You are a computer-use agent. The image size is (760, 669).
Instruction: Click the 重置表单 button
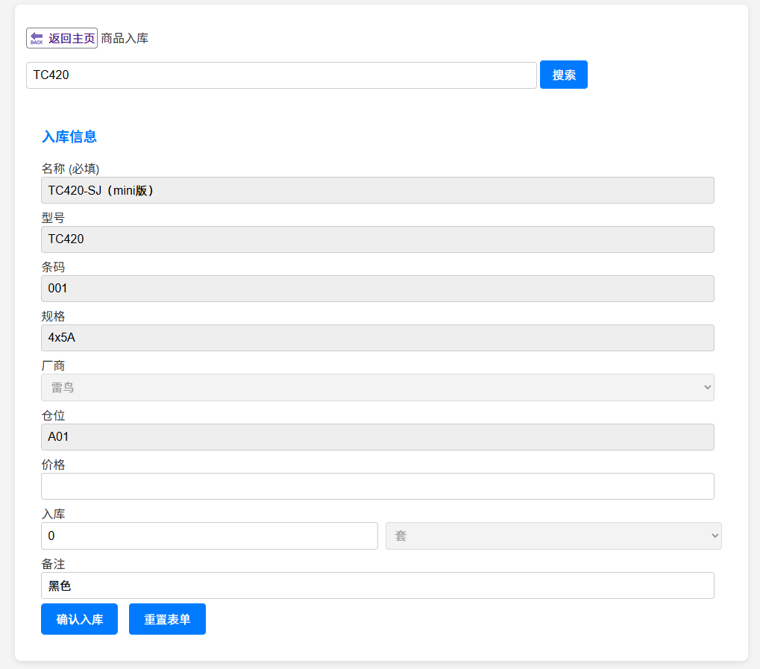coord(167,619)
